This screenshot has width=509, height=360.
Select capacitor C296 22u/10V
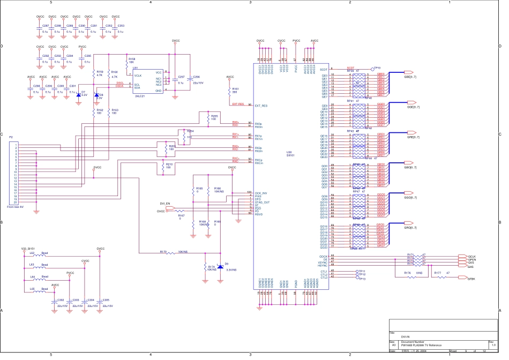tap(189, 81)
